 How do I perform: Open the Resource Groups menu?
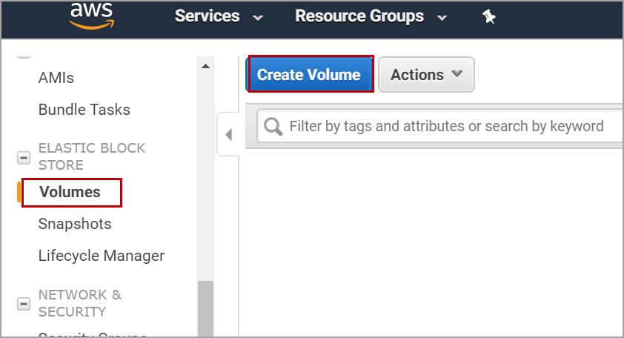pyautogui.click(x=359, y=16)
